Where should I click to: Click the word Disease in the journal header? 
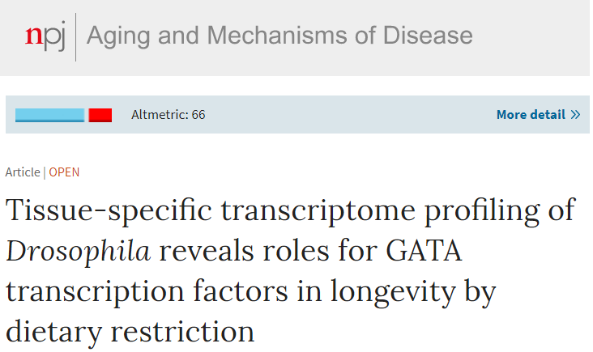(428, 36)
